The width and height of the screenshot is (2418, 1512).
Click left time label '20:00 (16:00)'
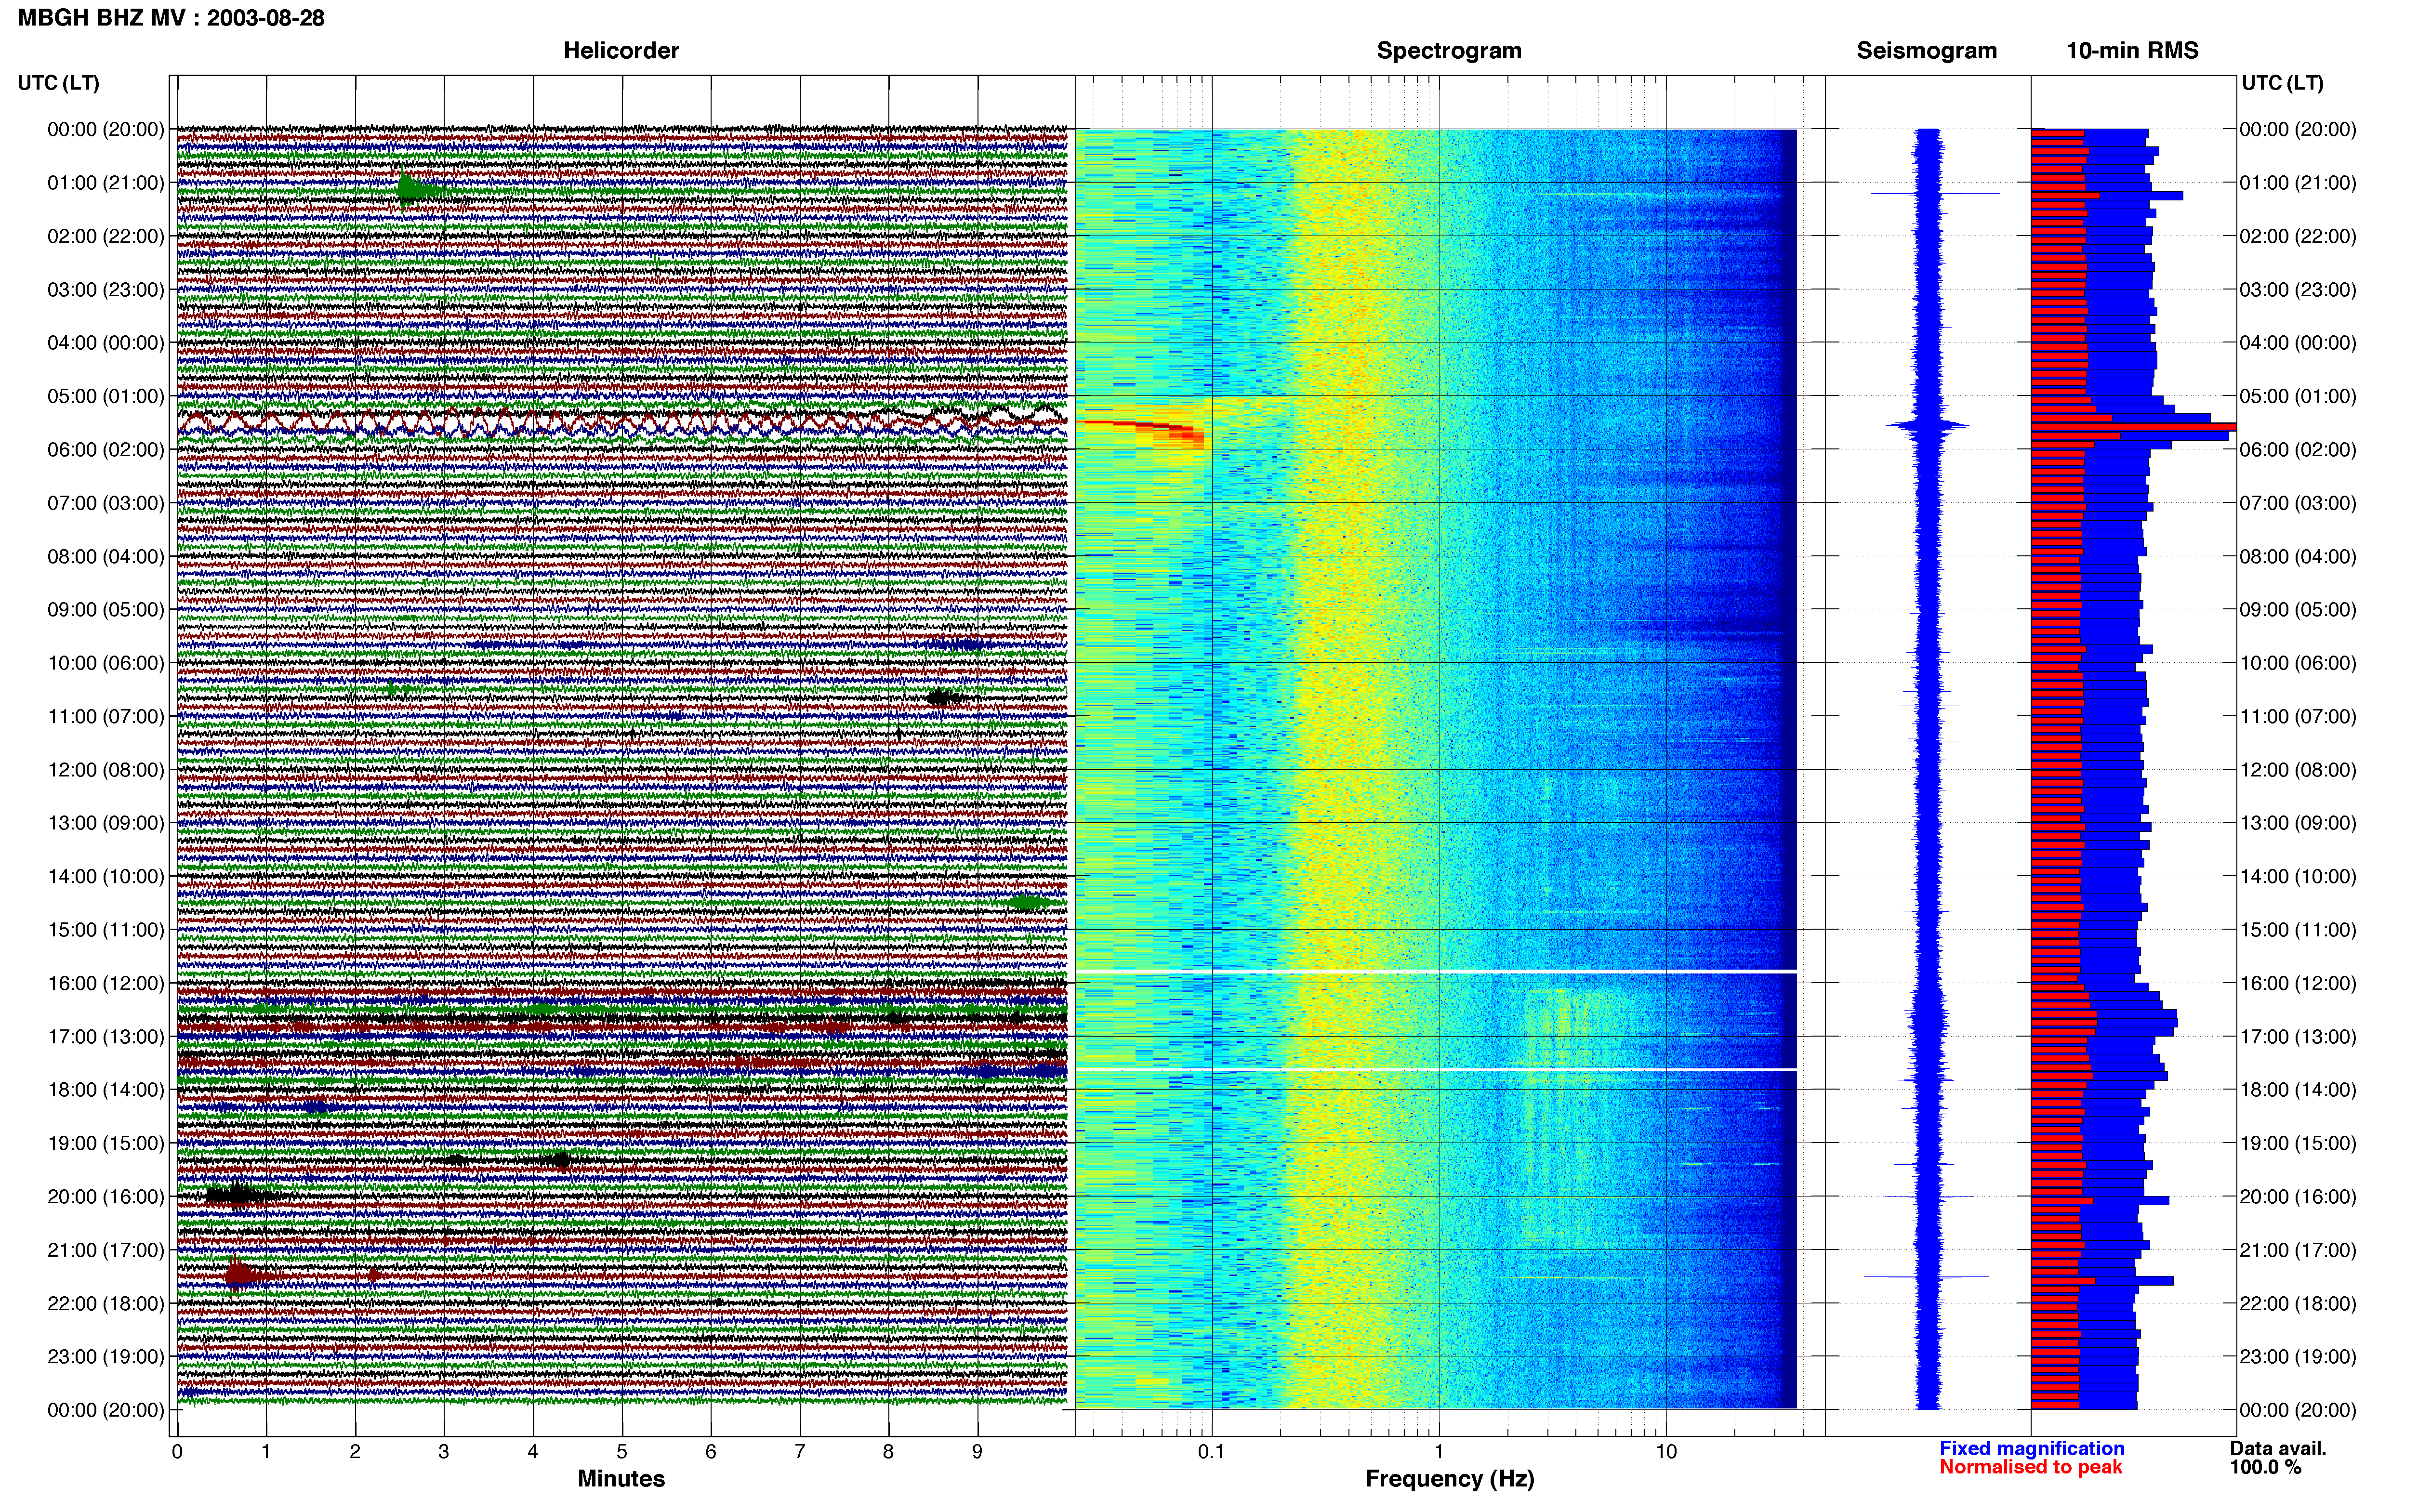pyautogui.click(x=105, y=1197)
